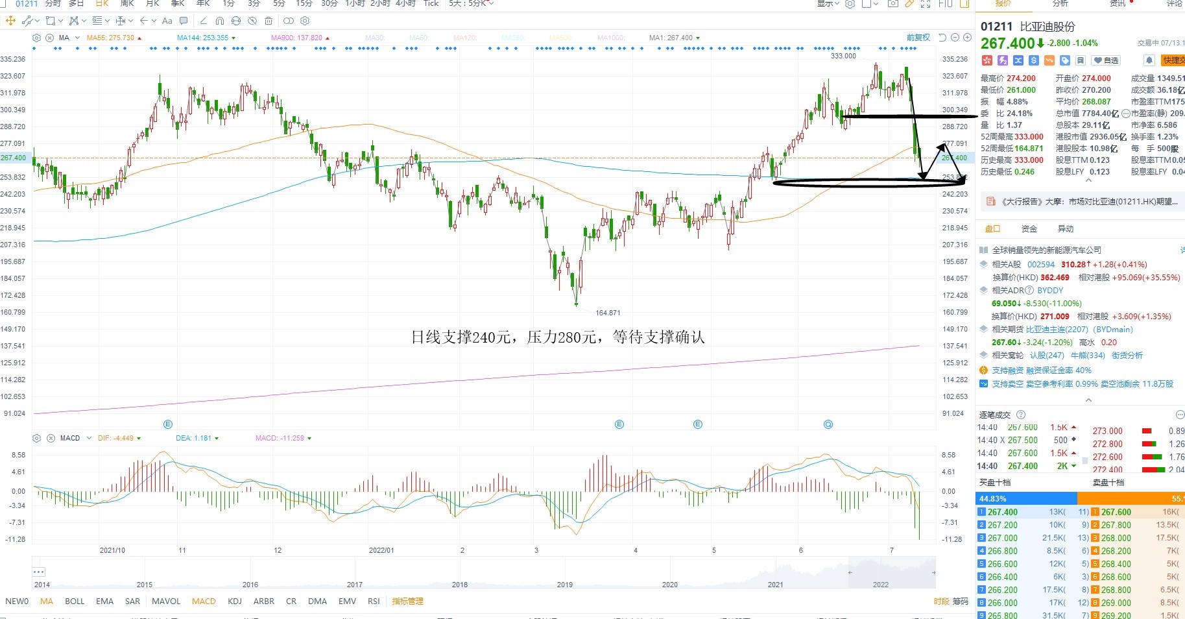Expand the MA indicator dropdown arrow
The height and width of the screenshot is (619, 1185).
point(77,38)
